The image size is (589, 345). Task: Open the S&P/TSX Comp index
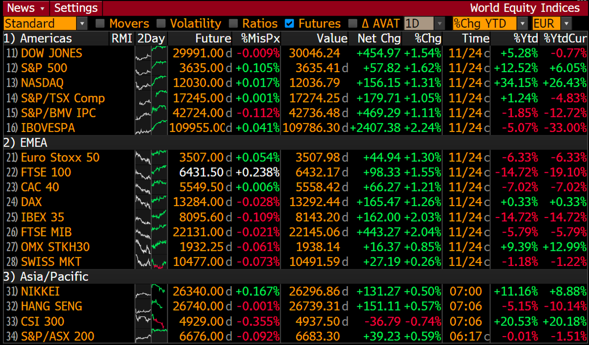click(63, 98)
